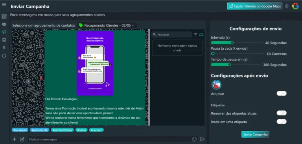Click the 40 Segundos value
The image size is (302, 144).
276,43
